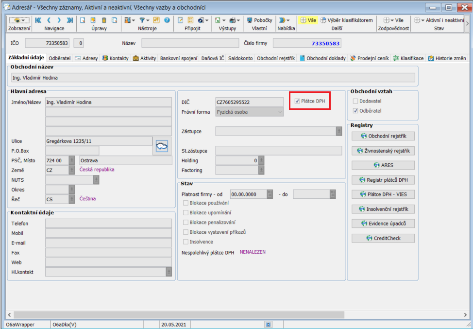Open the filter funnel tool
Screen dimensions: 473x329
coord(143,20)
